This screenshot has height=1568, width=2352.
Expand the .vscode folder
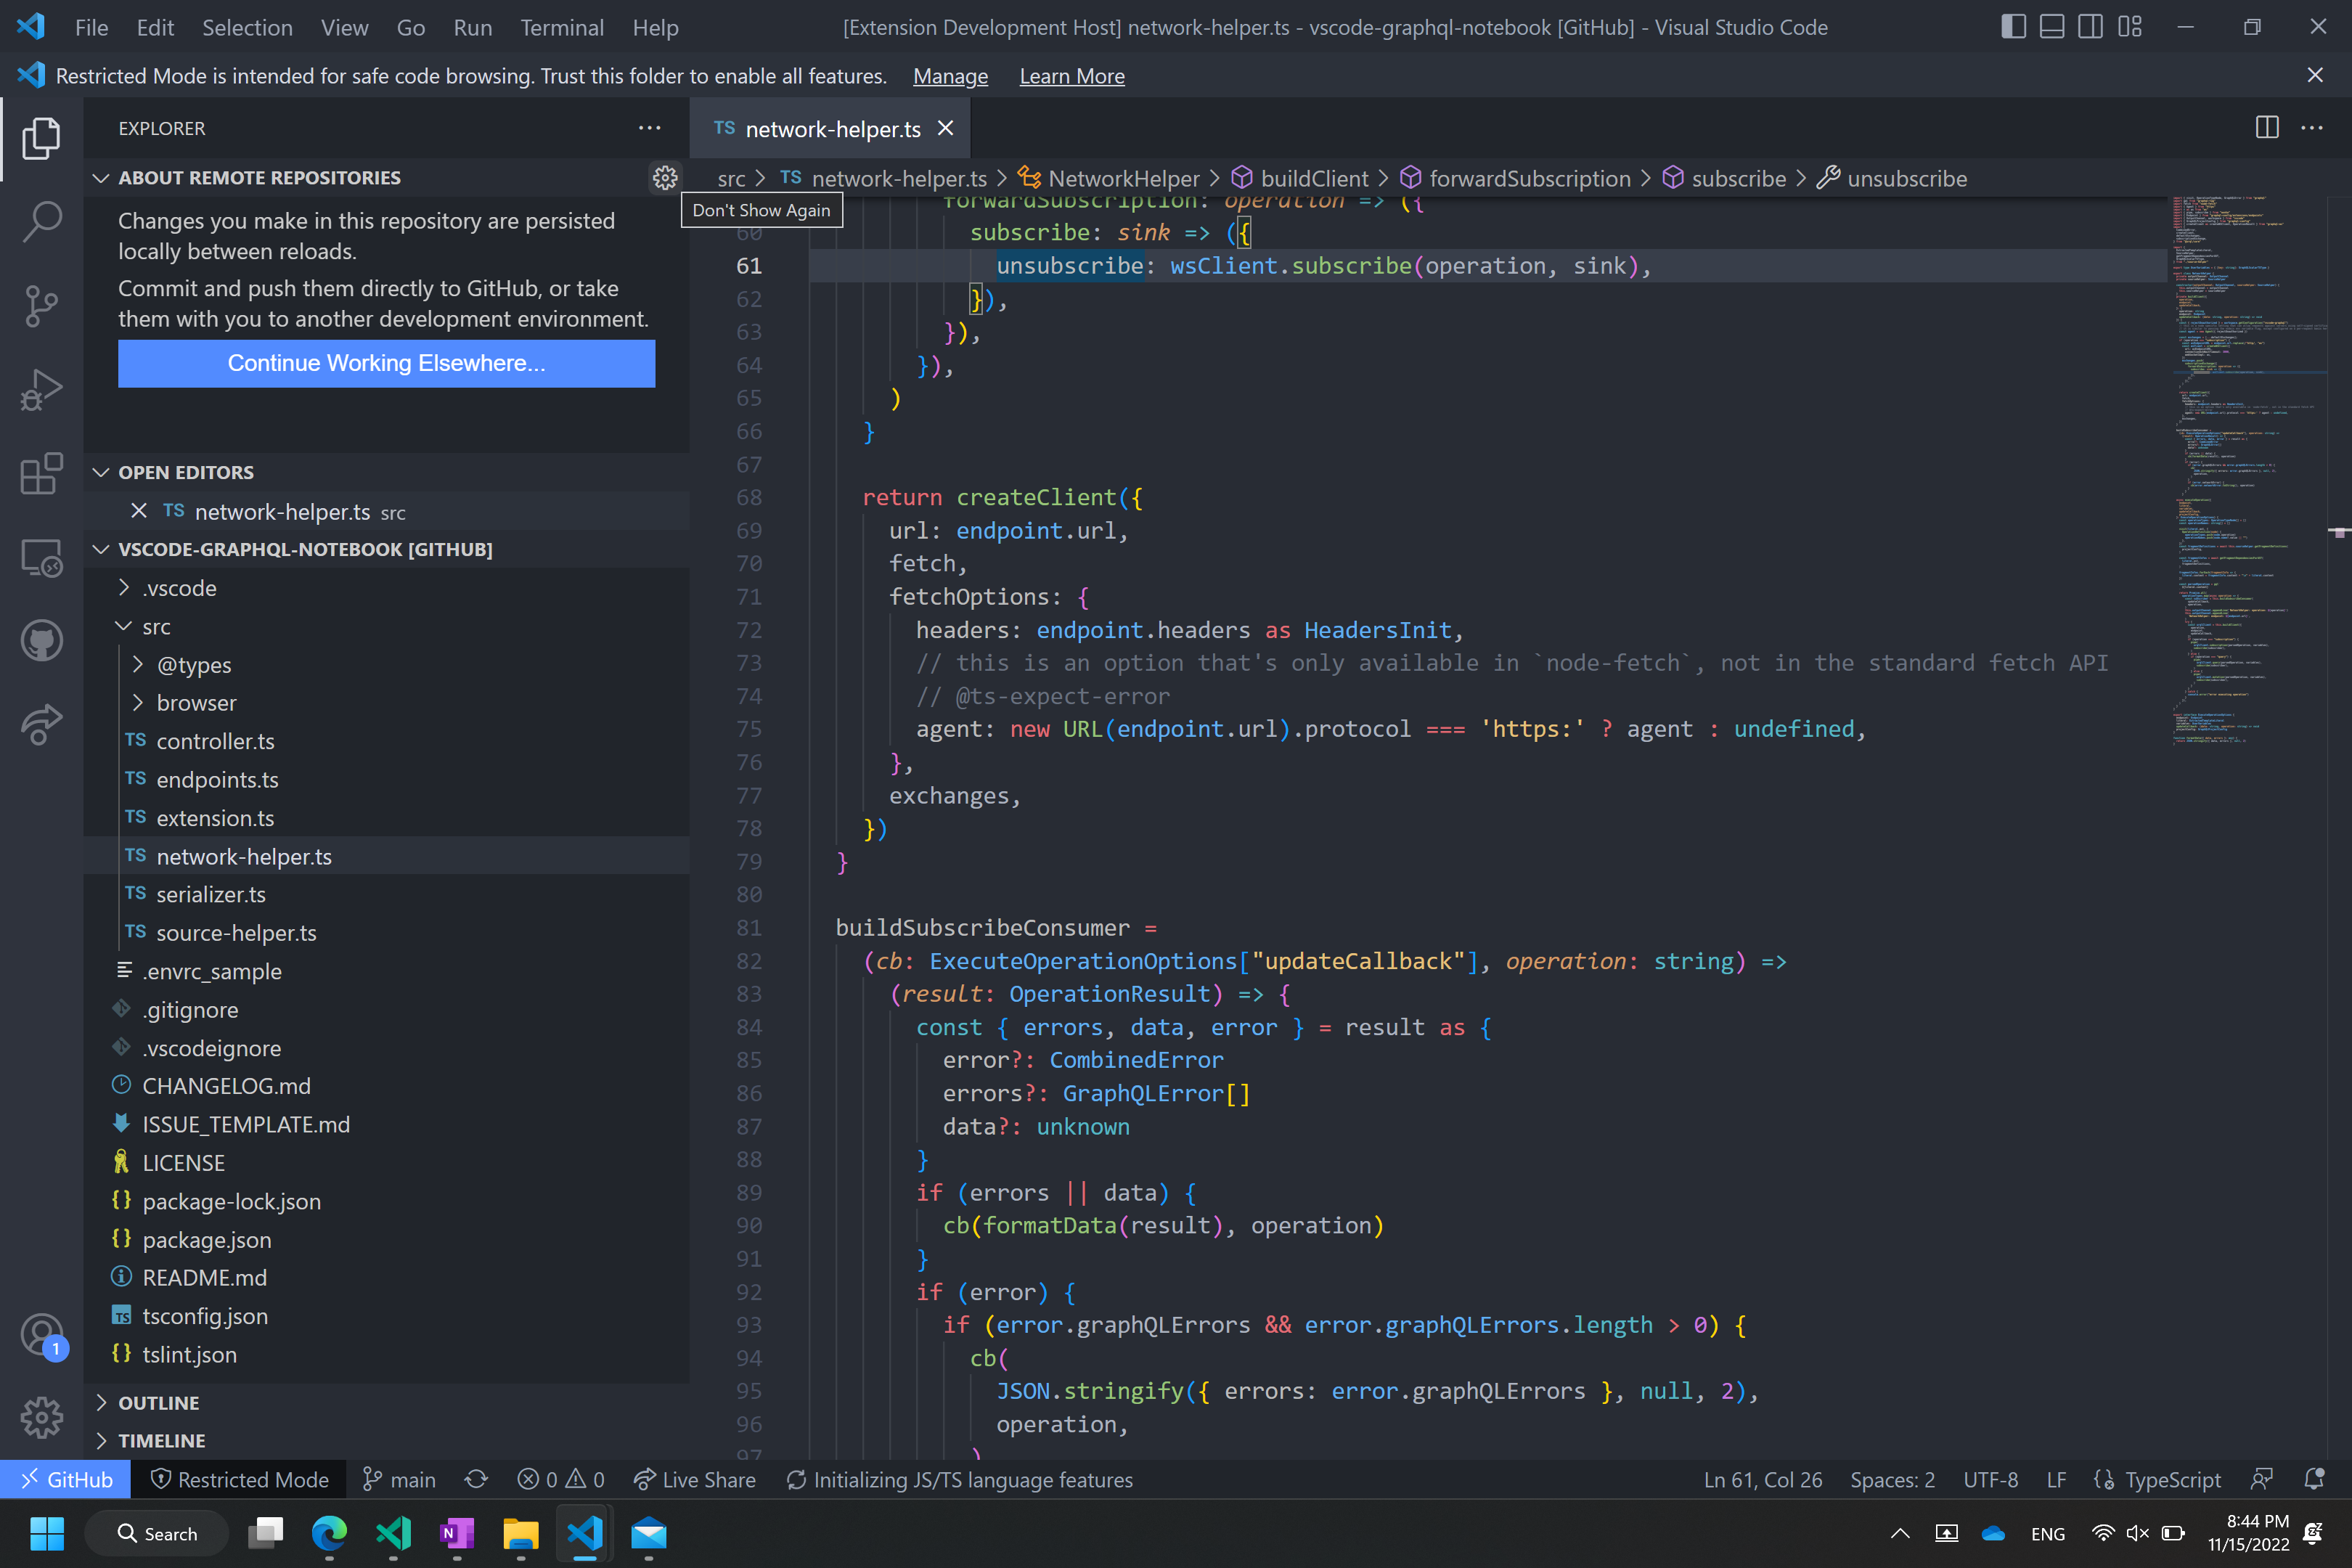click(179, 588)
